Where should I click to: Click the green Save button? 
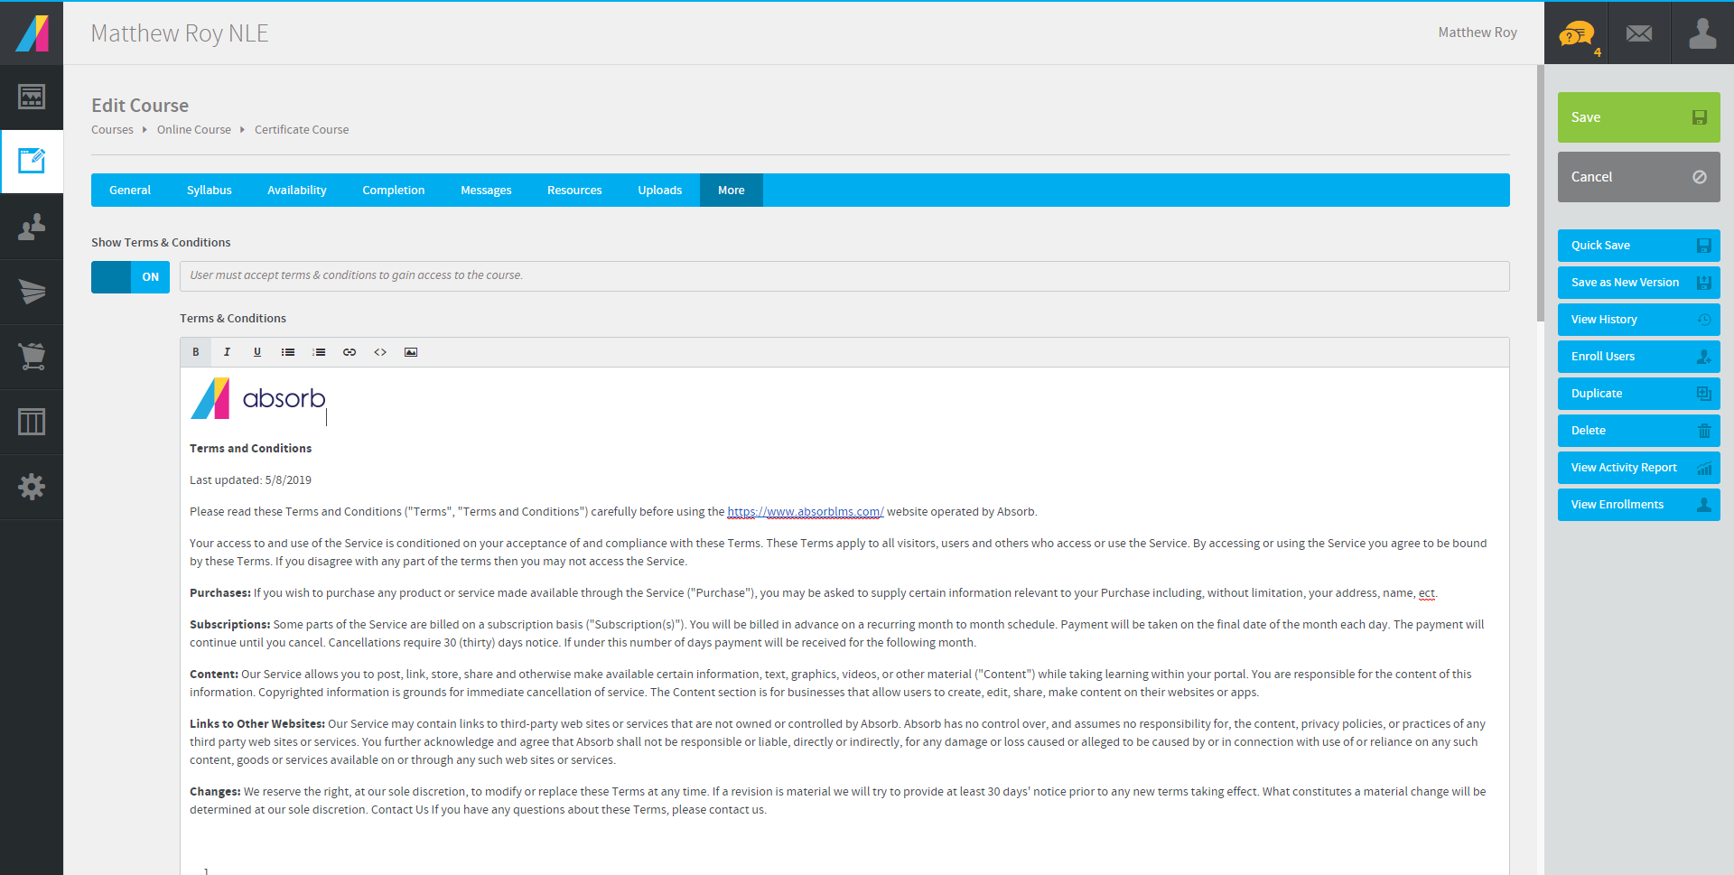click(1637, 117)
